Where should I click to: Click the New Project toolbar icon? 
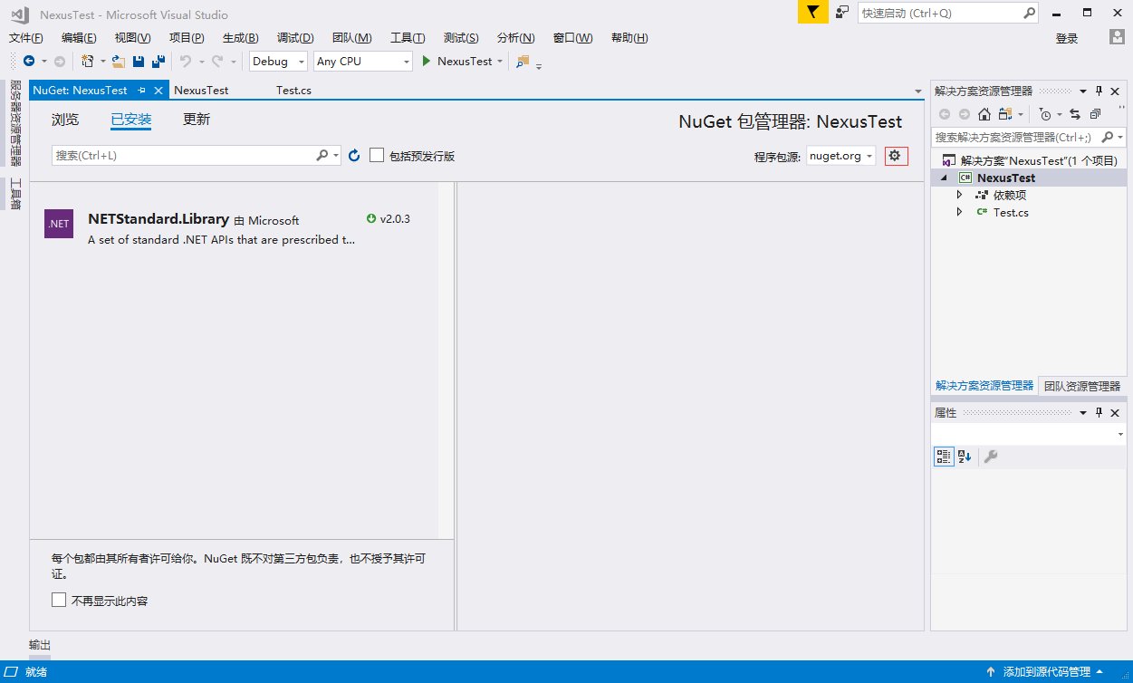coord(87,61)
